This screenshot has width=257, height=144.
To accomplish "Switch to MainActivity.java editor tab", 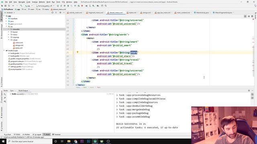I will click(x=202, y=12).
